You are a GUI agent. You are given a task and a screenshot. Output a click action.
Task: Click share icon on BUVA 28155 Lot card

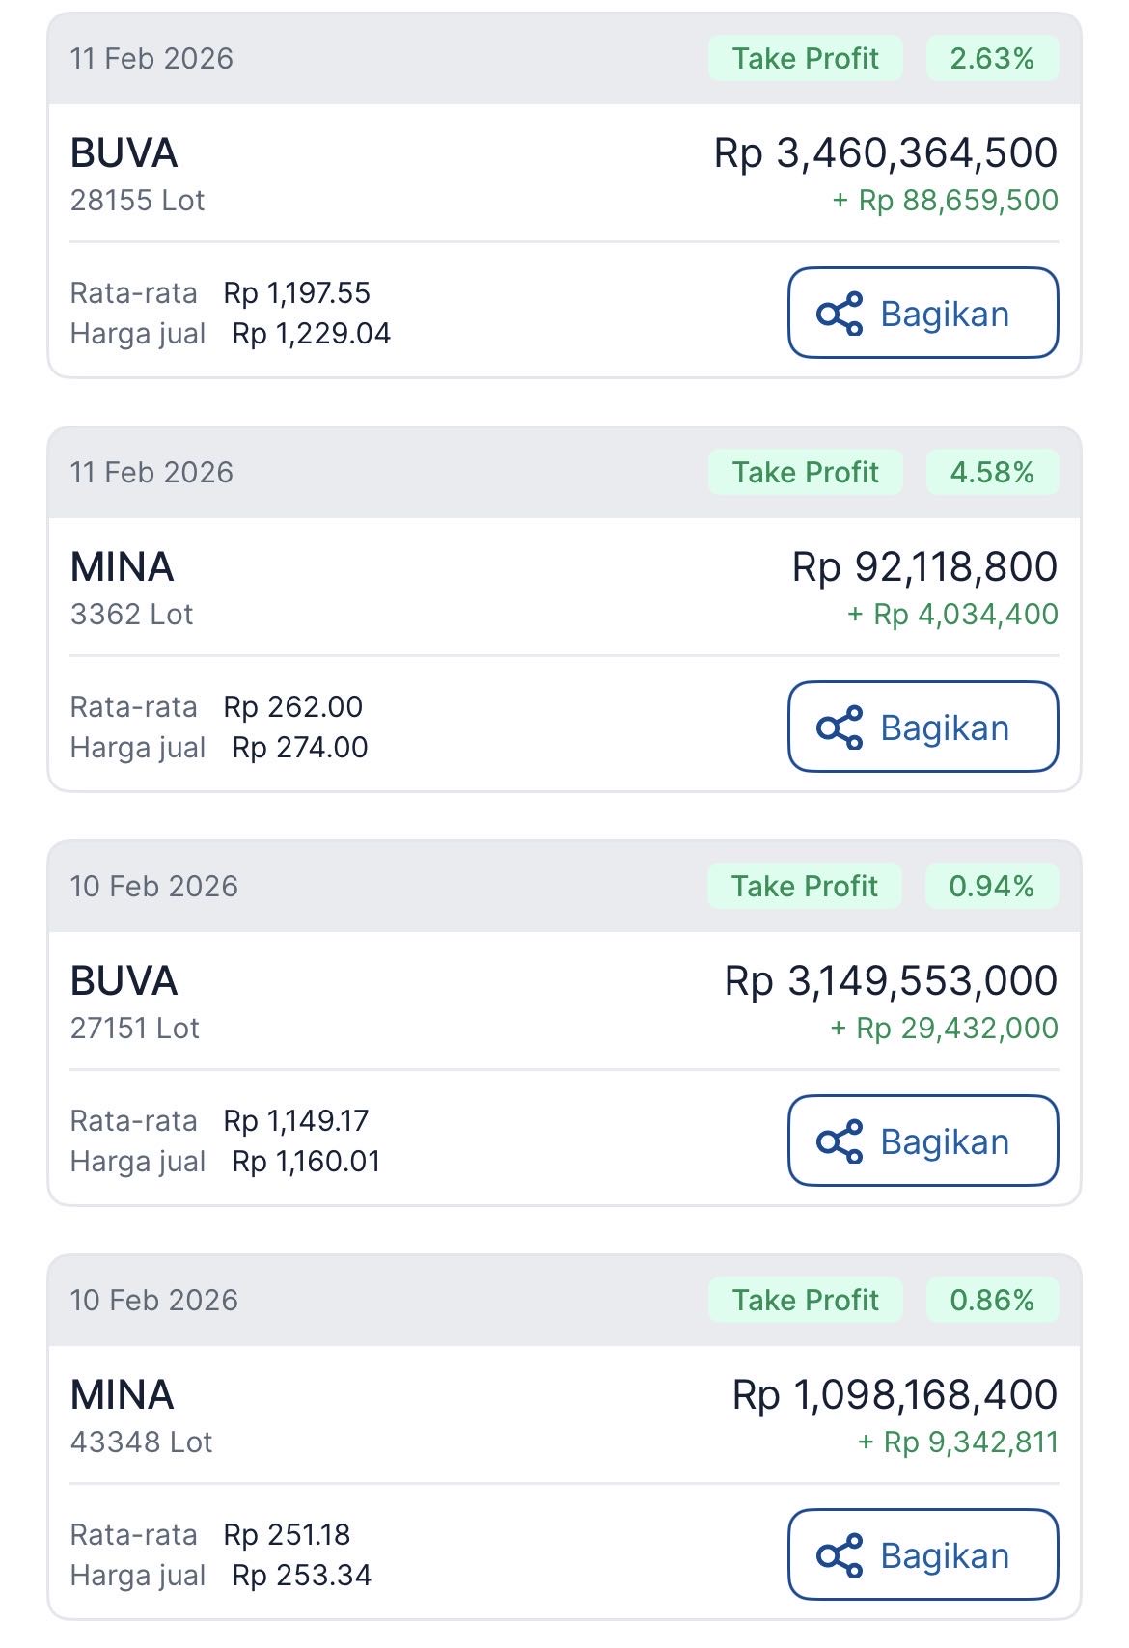coord(840,315)
